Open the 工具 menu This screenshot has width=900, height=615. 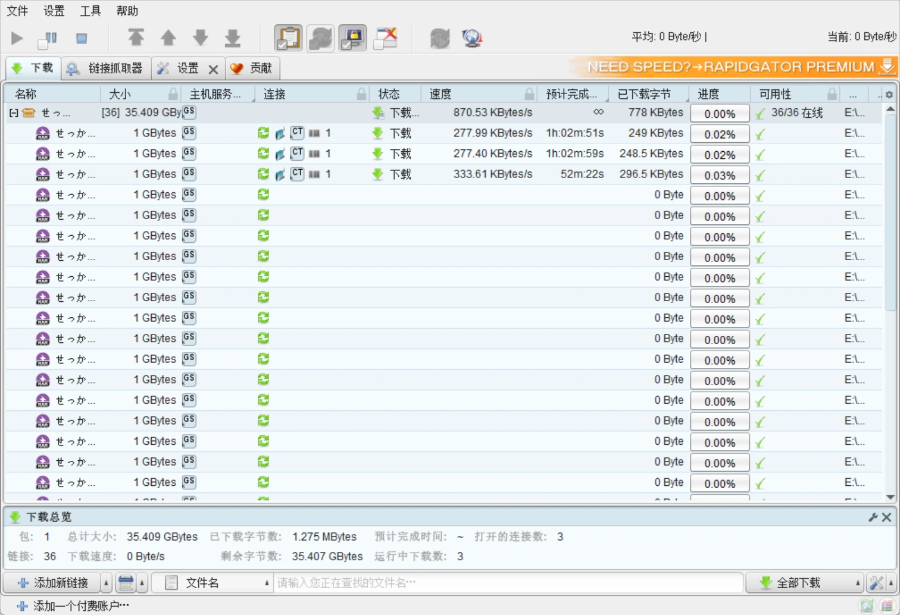90,11
